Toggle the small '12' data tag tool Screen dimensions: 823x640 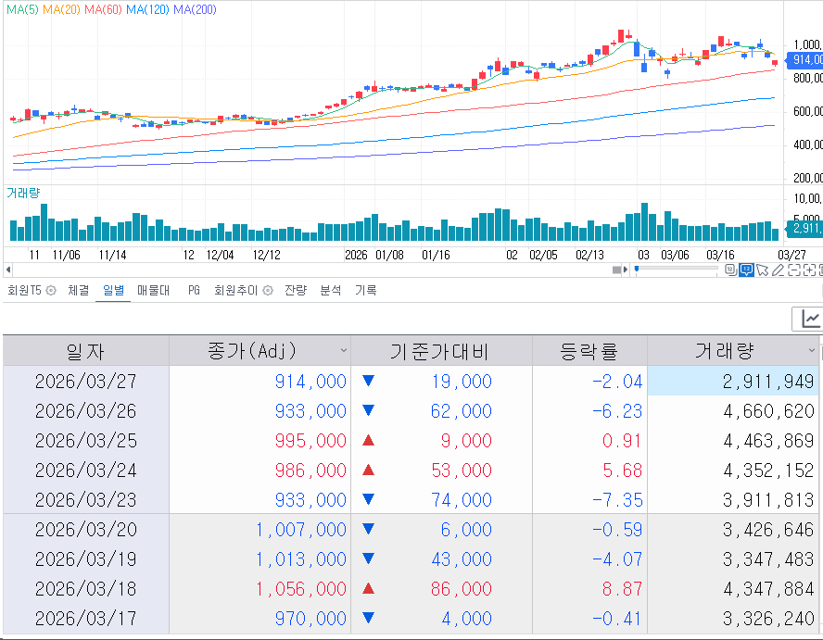coord(729,269)
